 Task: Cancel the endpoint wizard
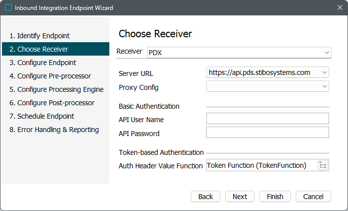(313, 197)
